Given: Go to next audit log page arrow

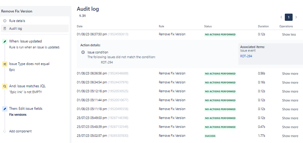Looking at the screenshot, I should pos(296,17).
